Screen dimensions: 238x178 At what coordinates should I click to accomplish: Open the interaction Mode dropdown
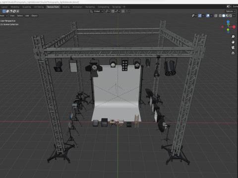pos(3,16)
